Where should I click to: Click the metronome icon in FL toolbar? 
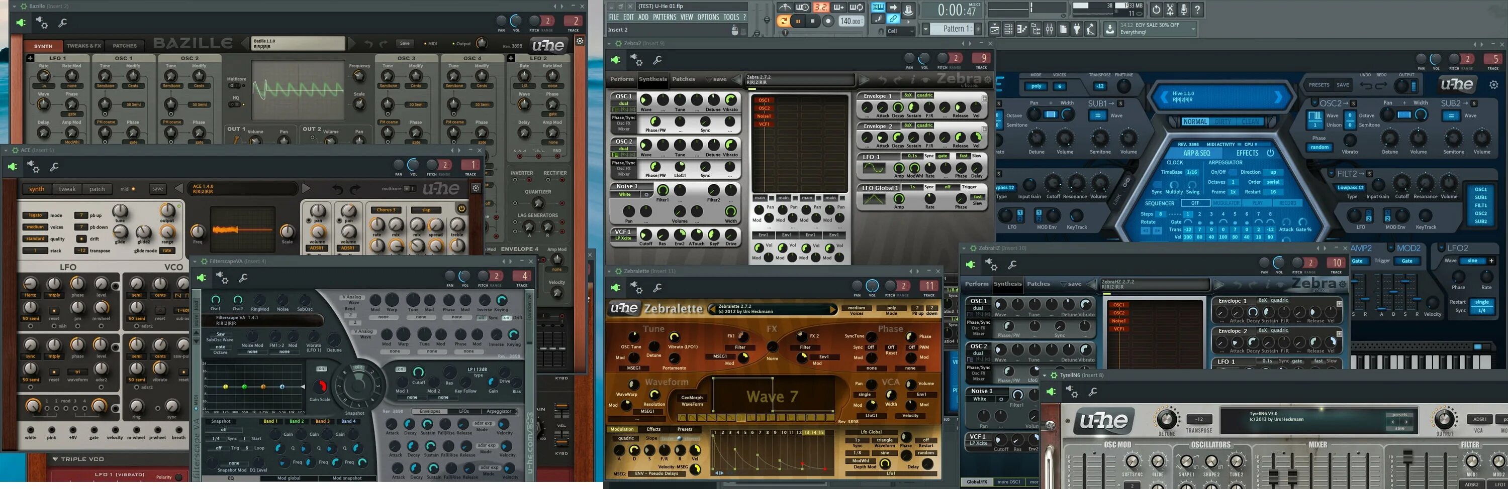[785, 7]
